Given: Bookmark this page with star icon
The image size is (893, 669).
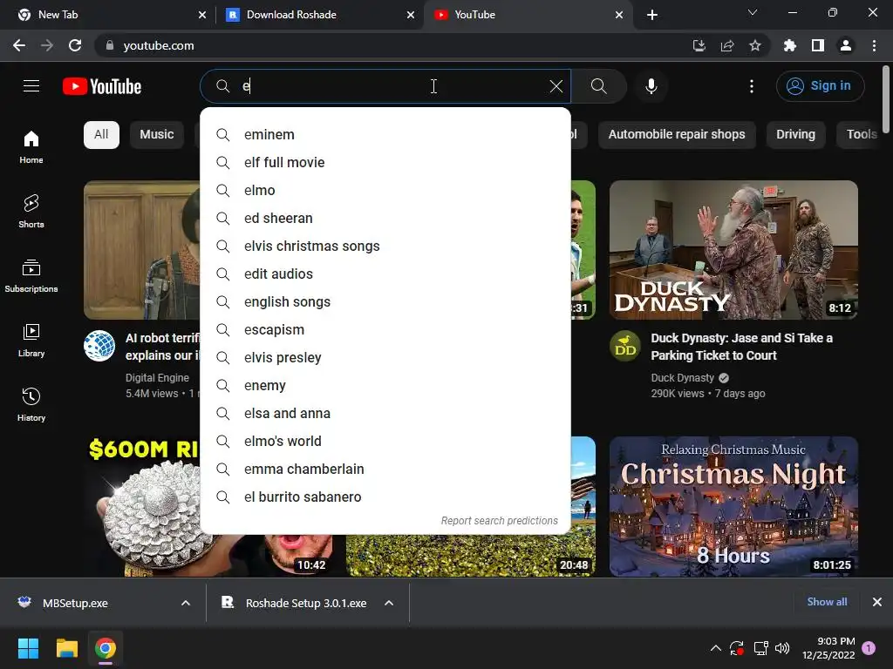Looking at the screenshot, I should (x=754, y=45).
